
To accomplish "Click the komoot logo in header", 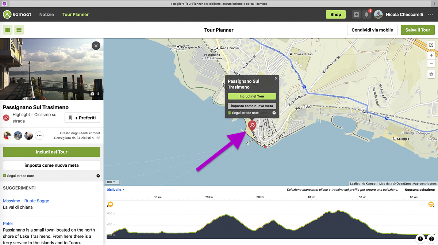I will click(17, 15).
